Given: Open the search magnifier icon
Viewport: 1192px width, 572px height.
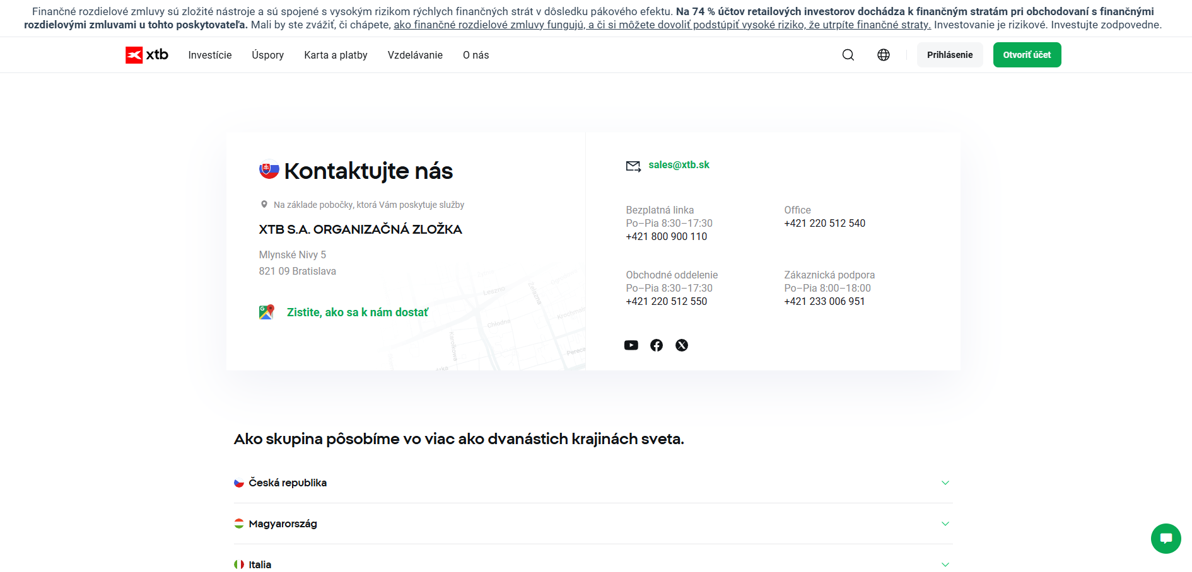Looking at the screenshot, I should (848, 55).
